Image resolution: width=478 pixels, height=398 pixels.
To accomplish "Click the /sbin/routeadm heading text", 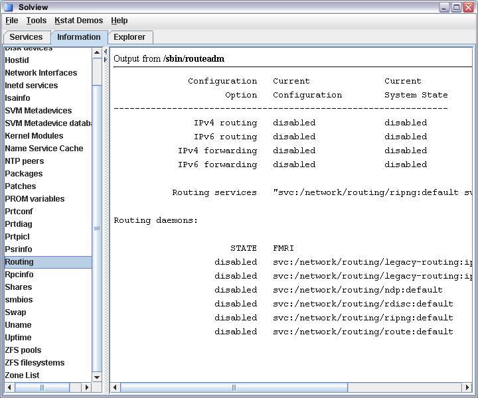I will coord(194,59).
